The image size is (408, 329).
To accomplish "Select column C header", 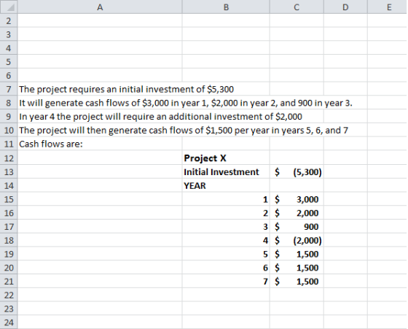I will tap(297, 7).
